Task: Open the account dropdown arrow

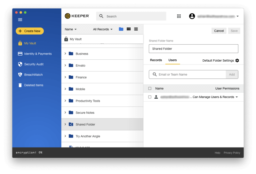Action: coord(237,16)
